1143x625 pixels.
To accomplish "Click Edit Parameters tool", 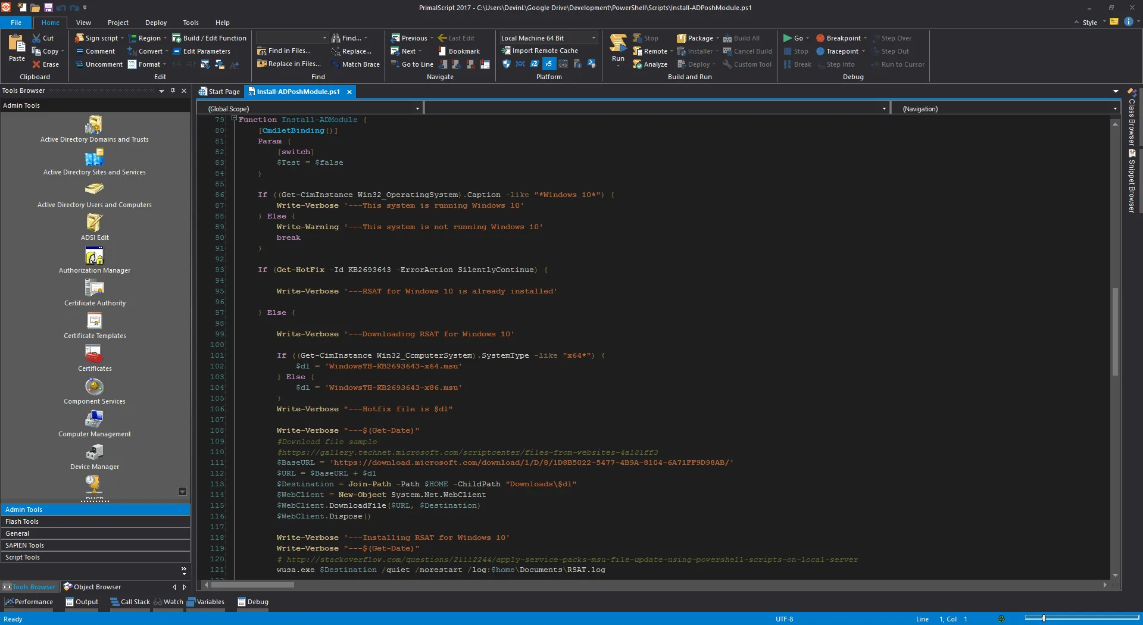I will pyautogui.click(x=201, y=51).
